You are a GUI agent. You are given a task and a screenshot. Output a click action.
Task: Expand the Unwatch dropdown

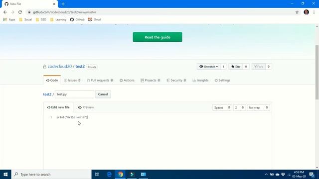click(x=208, y=67)
